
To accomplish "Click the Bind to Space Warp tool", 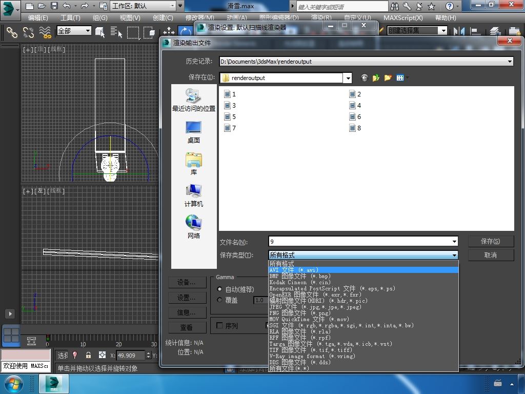I will point(45,32).
